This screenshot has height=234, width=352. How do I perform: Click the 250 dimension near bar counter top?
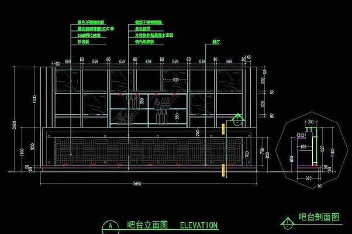(x=197, y=134)
